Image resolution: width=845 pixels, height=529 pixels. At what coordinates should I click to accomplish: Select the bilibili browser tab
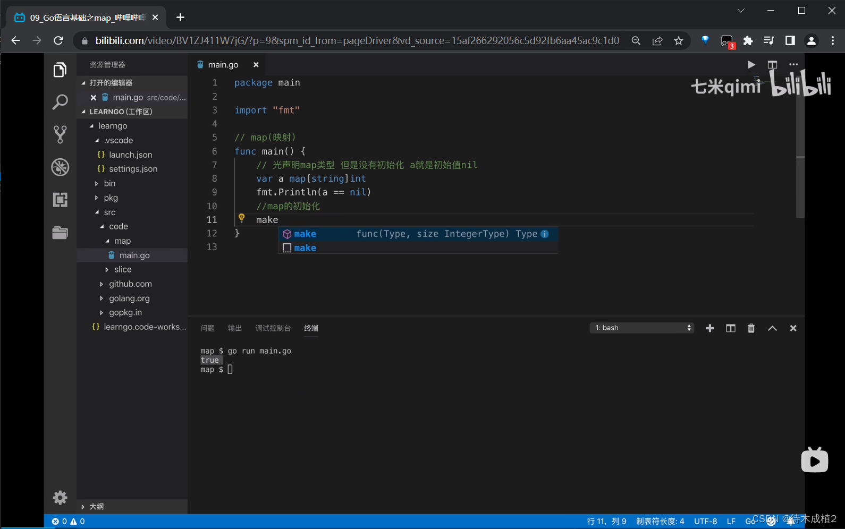tap(87, 18)
